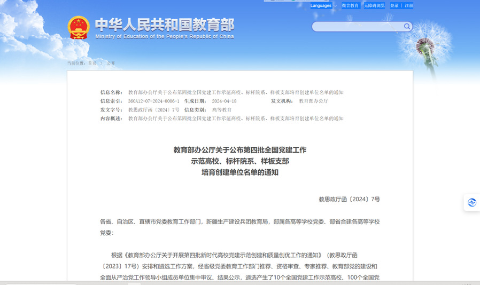Click the breadcrumb arrow separator
480x285 pixels.
click(x=101, y=63)
